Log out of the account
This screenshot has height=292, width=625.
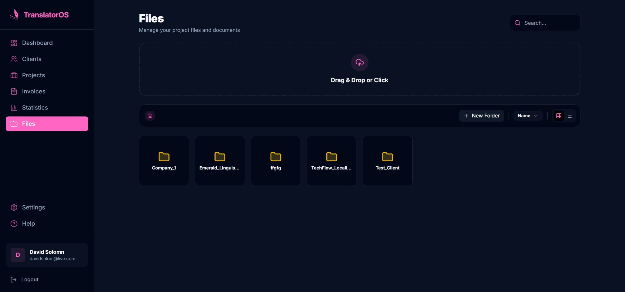[x=29, y=279]
